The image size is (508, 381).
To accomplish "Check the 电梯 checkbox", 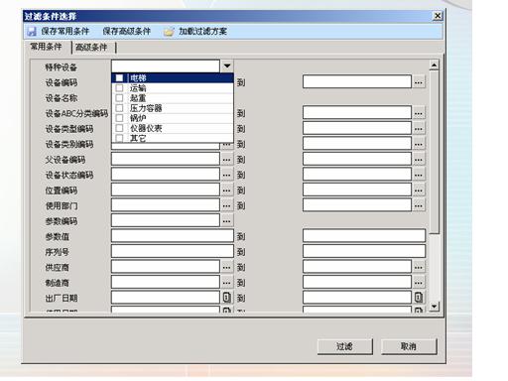I will (119, 78).
